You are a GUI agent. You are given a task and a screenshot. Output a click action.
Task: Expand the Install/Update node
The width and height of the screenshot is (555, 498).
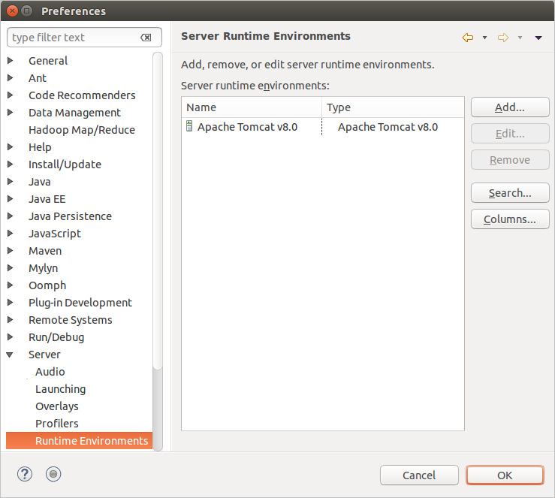tap(11, 164)
